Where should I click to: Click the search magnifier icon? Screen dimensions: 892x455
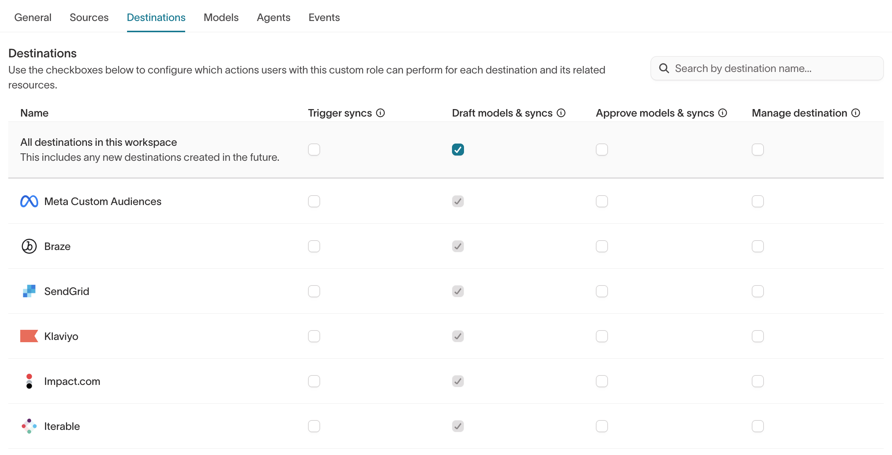tap(664, 68)
